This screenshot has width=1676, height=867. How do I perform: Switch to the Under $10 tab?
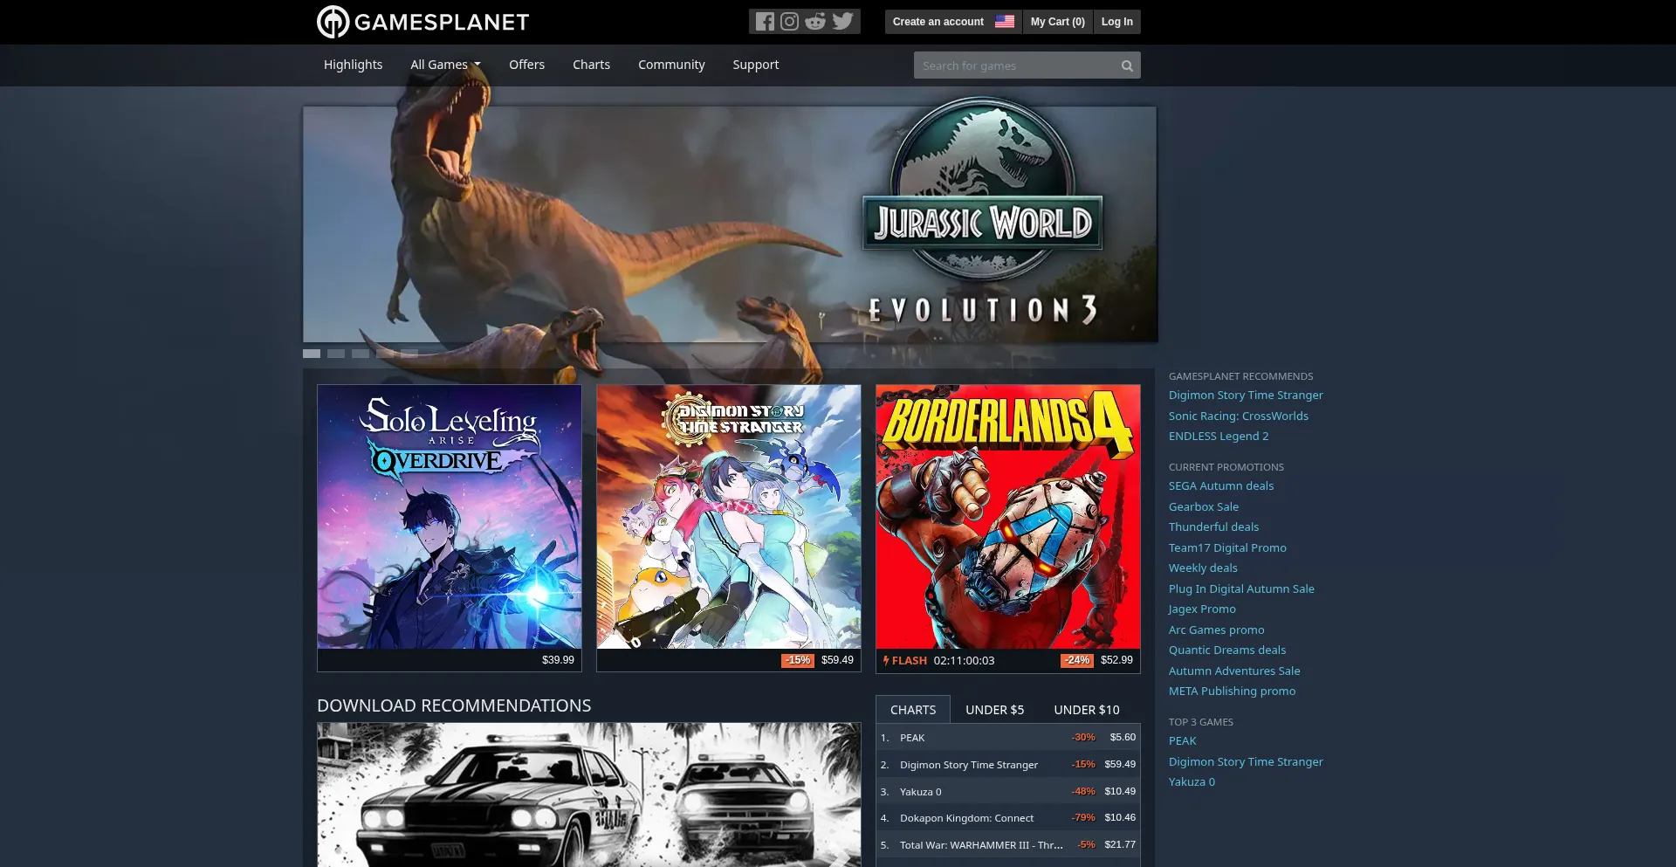tap(1086, 710)
